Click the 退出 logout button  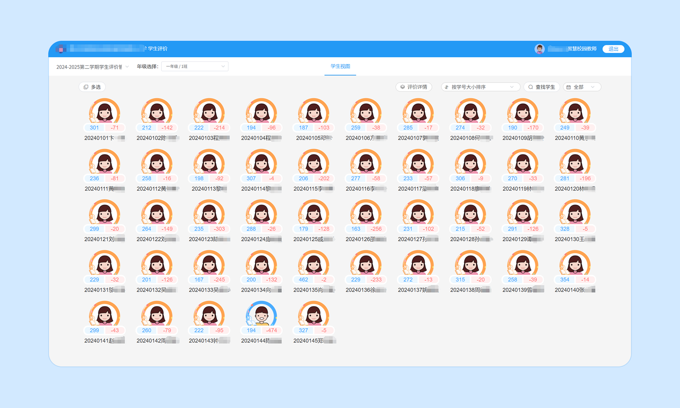[613, 49]
